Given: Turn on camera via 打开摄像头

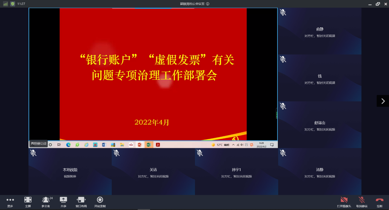Looking at the screenshot, I should [x=344, y=202].
